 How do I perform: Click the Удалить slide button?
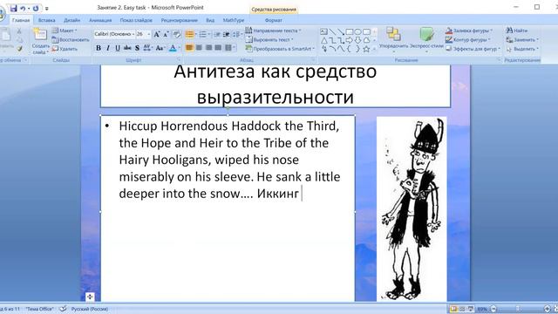point(65,49)
